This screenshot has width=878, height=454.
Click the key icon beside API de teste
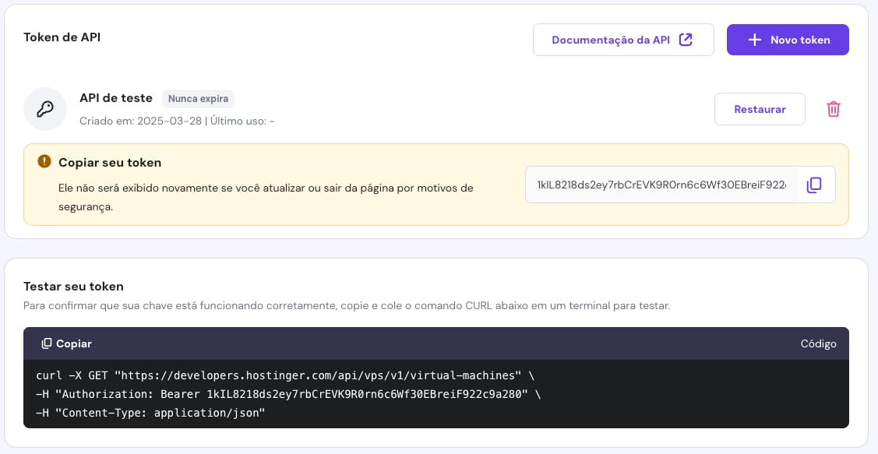(45, 109)
